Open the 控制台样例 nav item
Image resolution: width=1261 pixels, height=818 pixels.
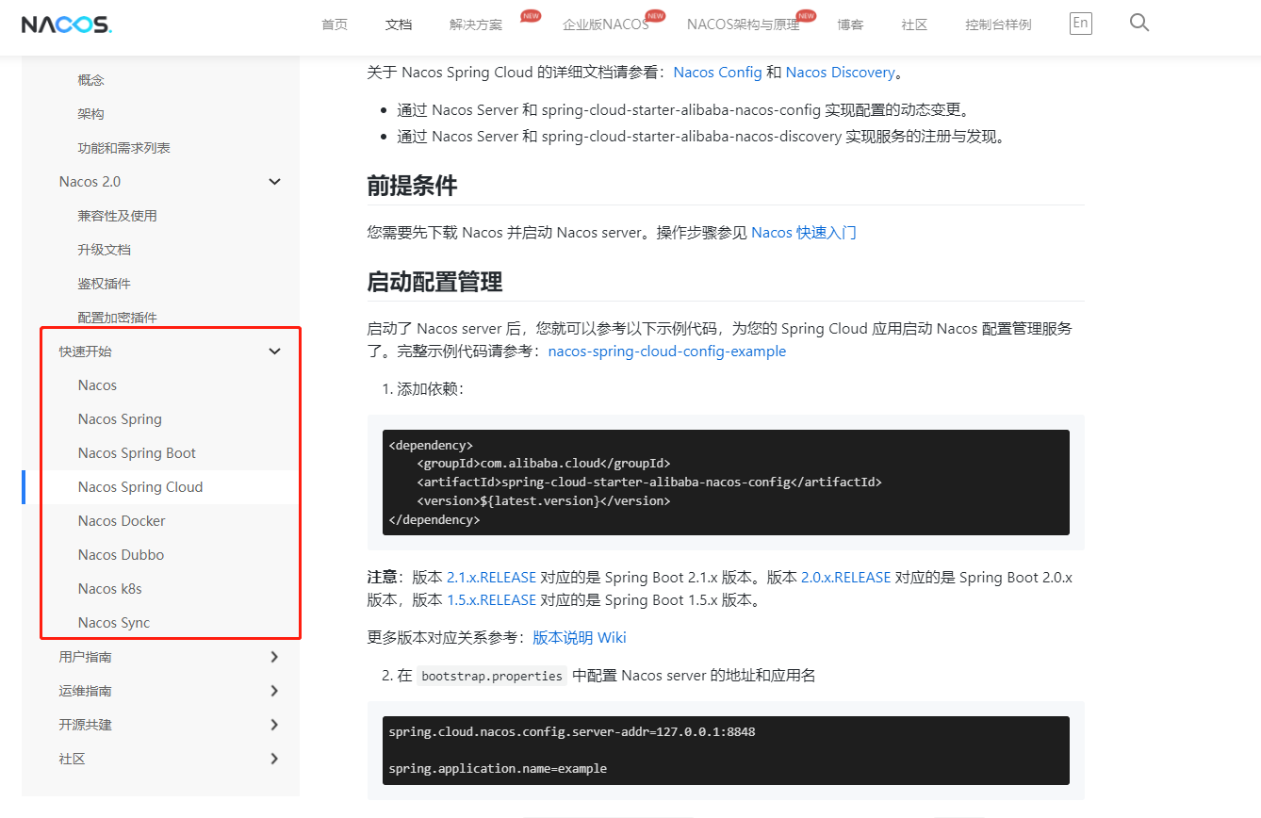click(x=998, y=25)
